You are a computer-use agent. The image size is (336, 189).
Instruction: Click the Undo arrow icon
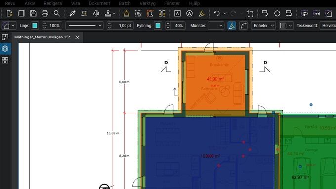pos(217,13)
